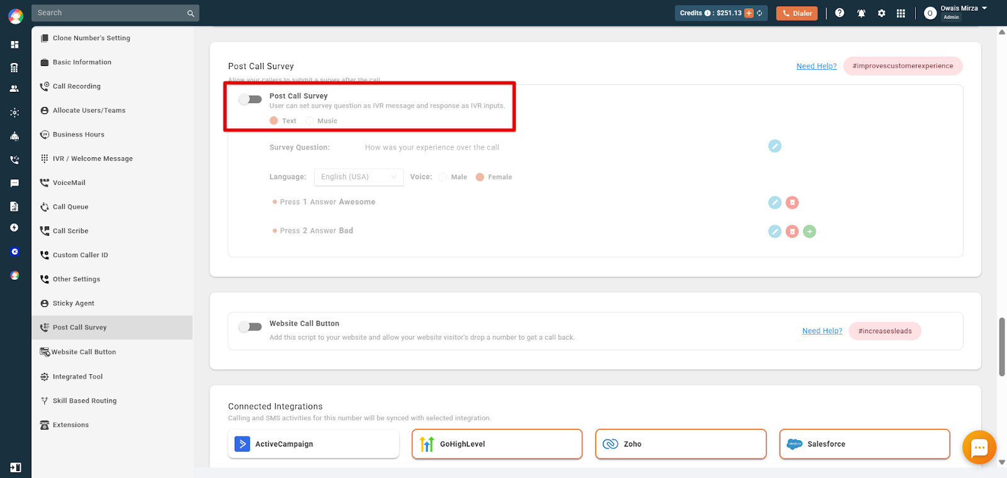
Task: Open the Language English (USA) dropdown
Action: [x=359, y=177]
